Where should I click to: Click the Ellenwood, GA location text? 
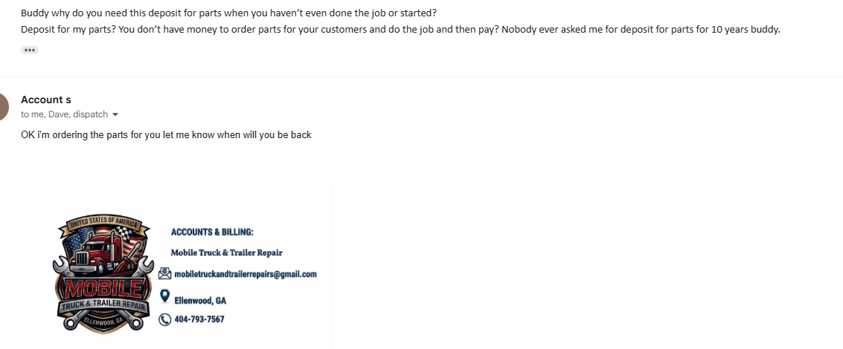point(201,301)
